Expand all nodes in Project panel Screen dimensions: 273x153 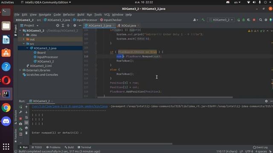pyautogui.click(x=63, y=25)
